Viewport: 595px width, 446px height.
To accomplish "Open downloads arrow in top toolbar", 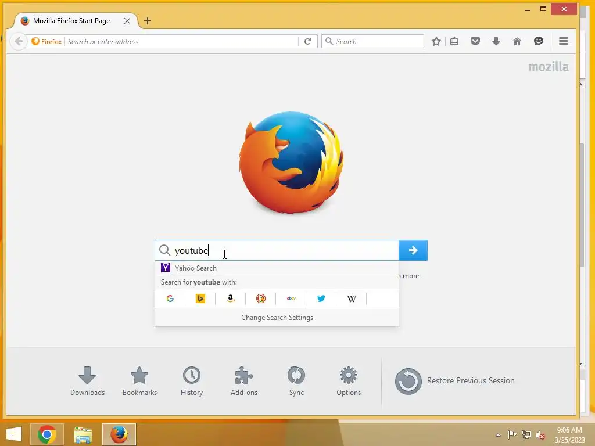I will [x=496, y=41].
